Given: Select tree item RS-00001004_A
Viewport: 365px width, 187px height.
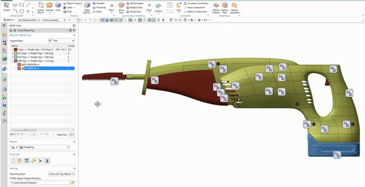Looking at the screenshot, I should 32,65.
